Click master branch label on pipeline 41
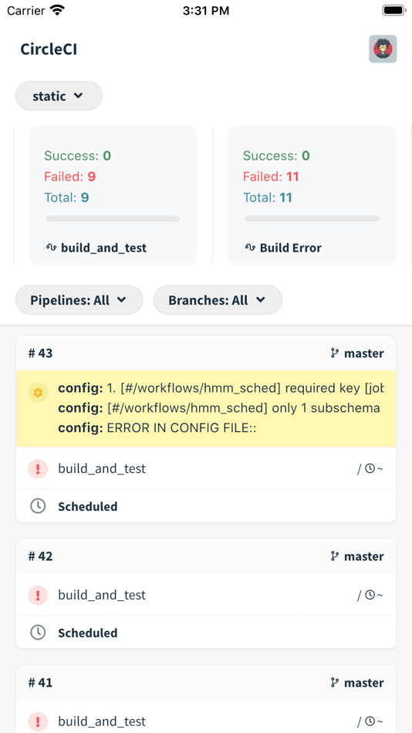Screen dimensions: 412x733 (x=364, y=683)
